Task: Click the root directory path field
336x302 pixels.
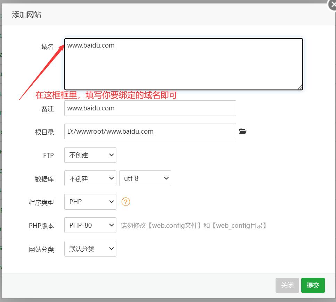Action: pos(150,132)
